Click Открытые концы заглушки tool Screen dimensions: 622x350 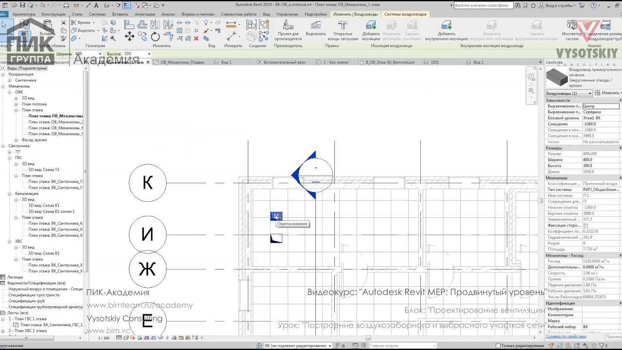(343, 30)
